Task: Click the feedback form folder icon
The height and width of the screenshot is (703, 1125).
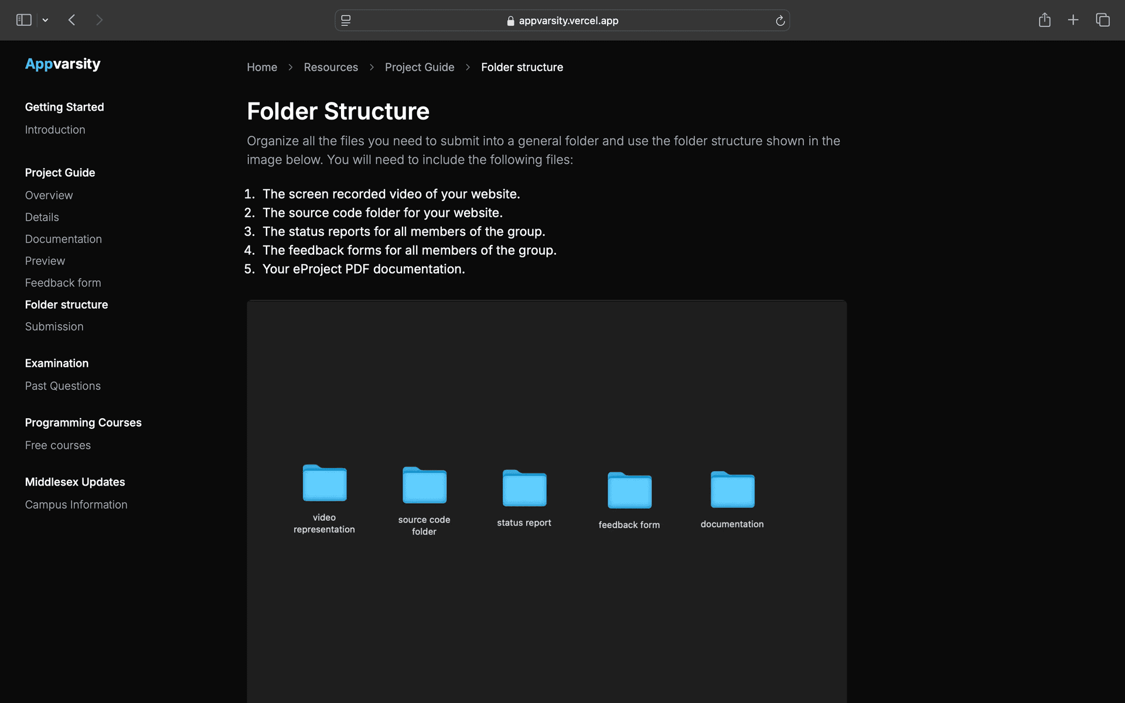Action: 629,490
